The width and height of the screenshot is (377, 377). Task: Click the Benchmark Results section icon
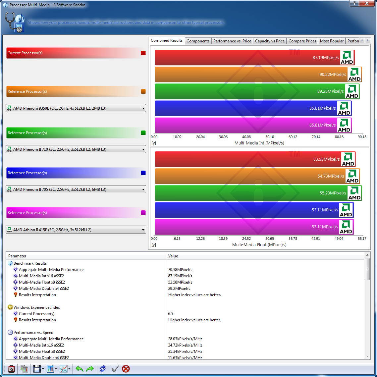click(x=10, y=263)
